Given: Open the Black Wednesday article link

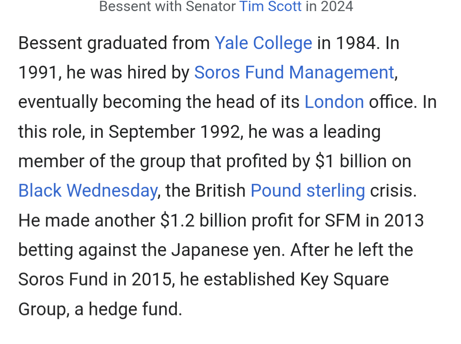Looking at the screenshot, I should tap(88, 190).
